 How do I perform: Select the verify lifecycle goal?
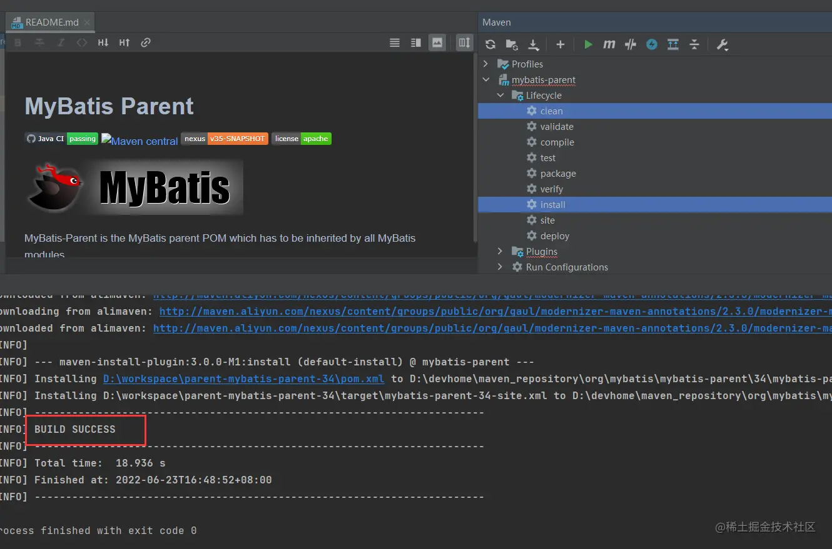tap(655, 189)
